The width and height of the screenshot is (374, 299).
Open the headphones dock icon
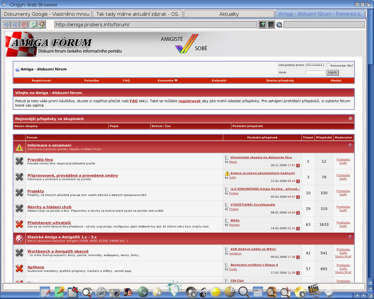tap(203, 292)
